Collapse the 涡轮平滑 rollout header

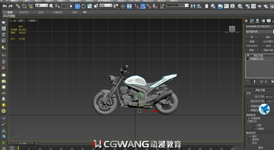point(260,90)
